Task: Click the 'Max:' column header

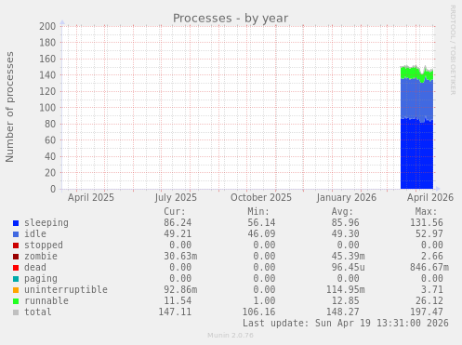Action: pyautogui.click(x=426, y=212)
